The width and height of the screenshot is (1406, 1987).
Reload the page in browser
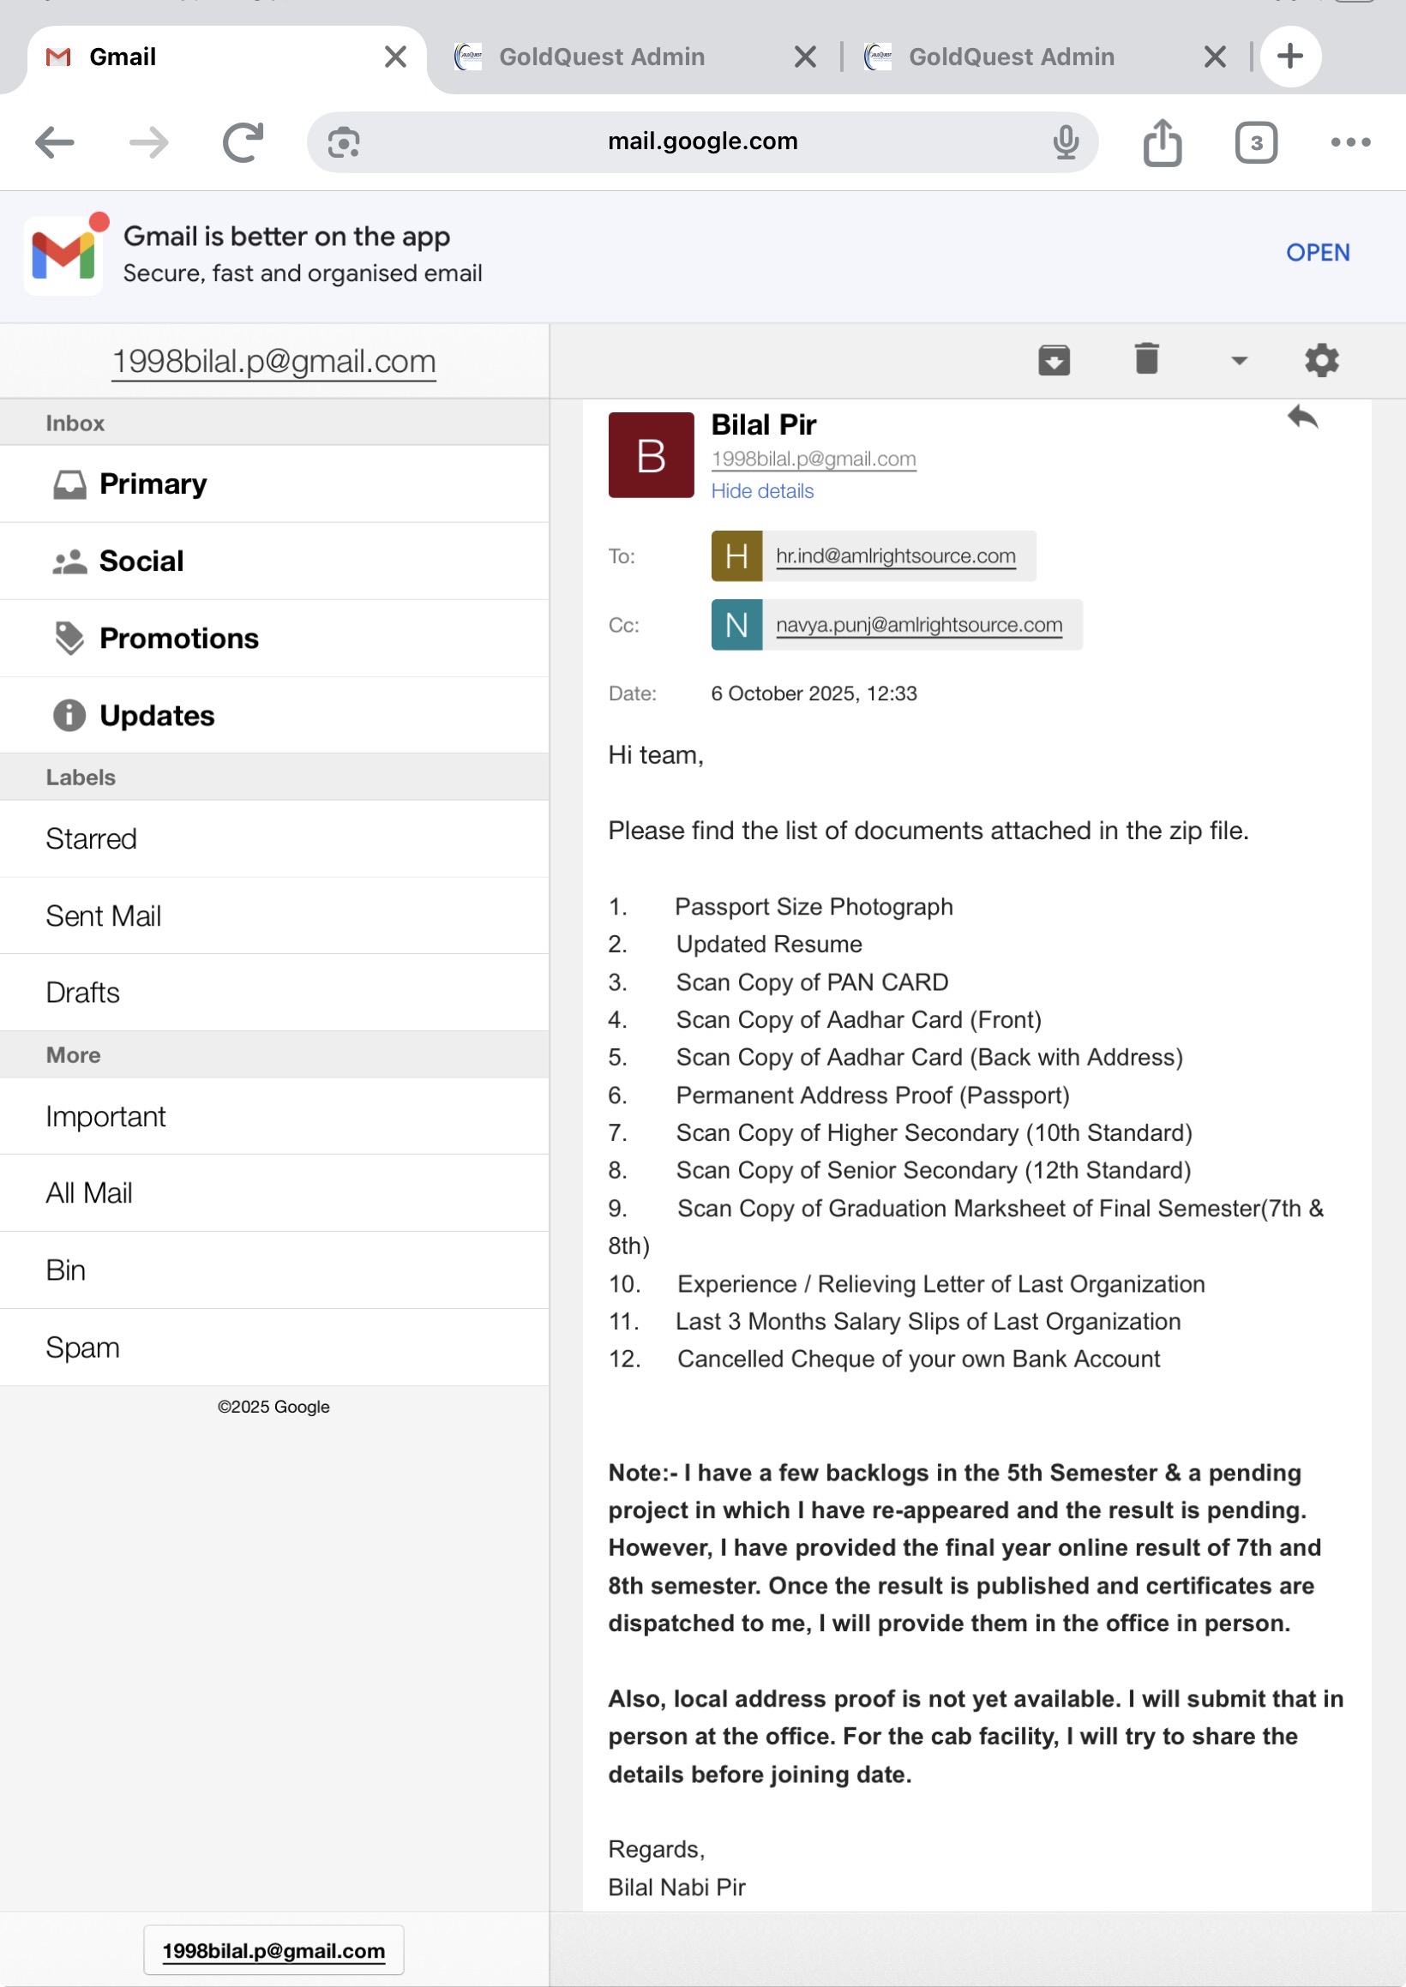pos(243,142)
